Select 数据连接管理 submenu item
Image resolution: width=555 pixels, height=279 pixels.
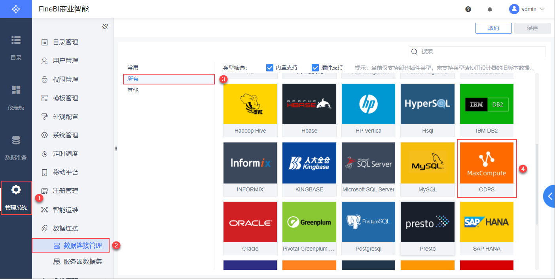70,245
